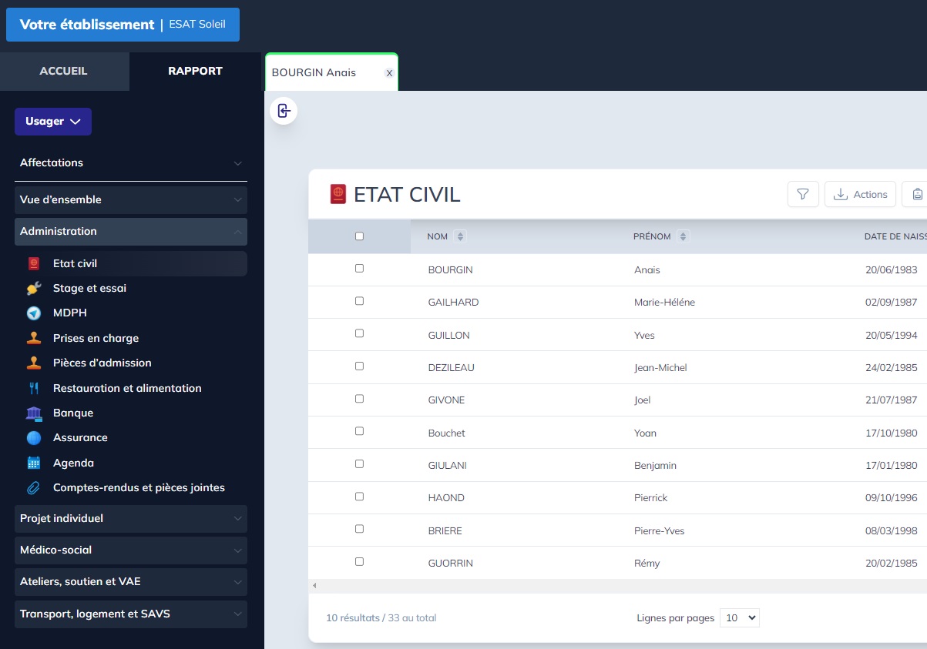Image resolution: width=927 pixels, height=649 pixels.
Task: Check the GUILLON row checkbox
Action: (x=359, y=333)
